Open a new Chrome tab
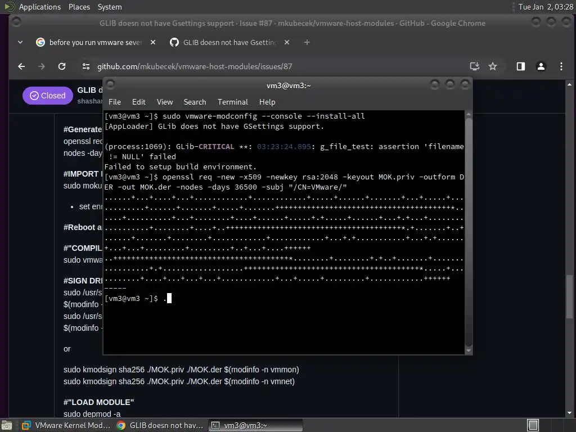Image resolution: width=576 pixels, height=432 pixels. point(307,43)
